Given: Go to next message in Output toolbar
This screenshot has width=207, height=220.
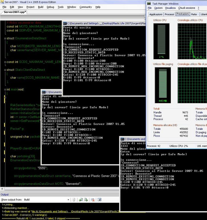Looking at the screenshot, I should [x=86, y=200].
